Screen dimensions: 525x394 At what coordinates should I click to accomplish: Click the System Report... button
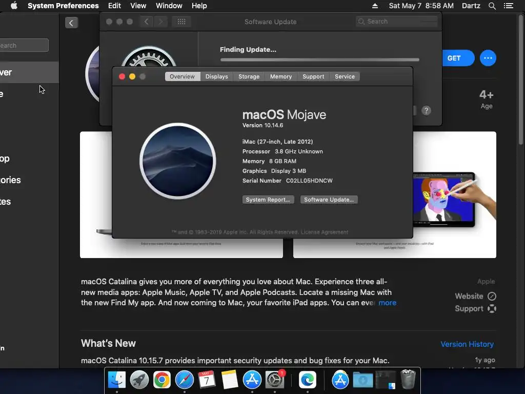click(268, 200)
